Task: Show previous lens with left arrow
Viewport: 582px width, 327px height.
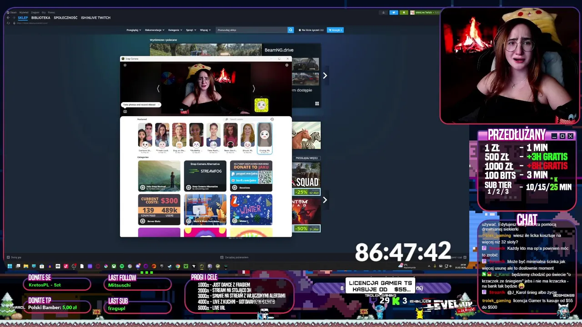Action: (158, 89)
